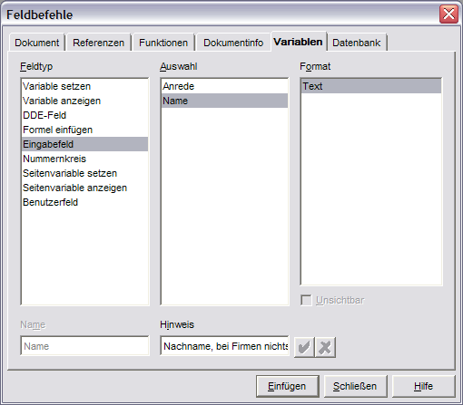Choose DDE-Feld field type

[x=84, y=115]
